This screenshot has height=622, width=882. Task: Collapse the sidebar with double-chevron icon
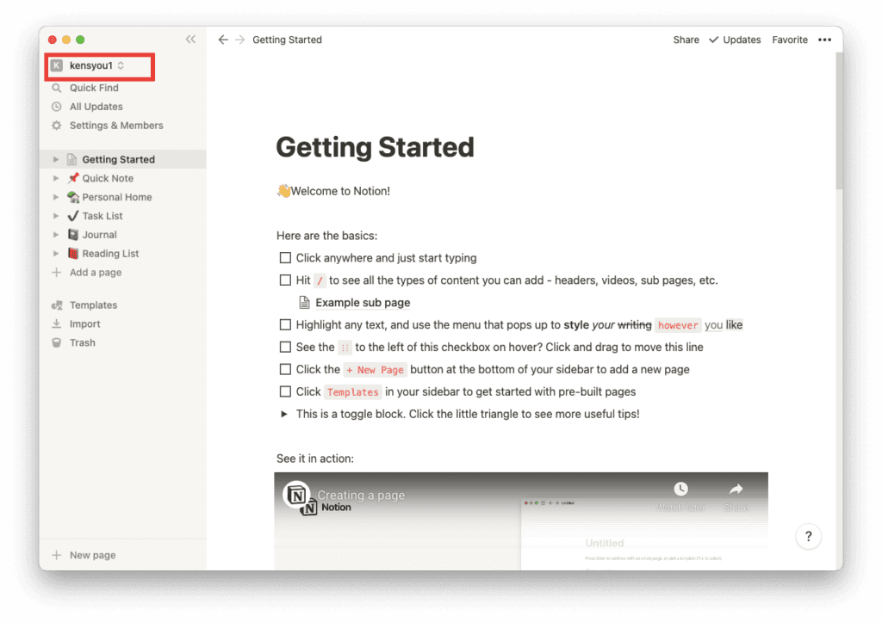(190, 40)
